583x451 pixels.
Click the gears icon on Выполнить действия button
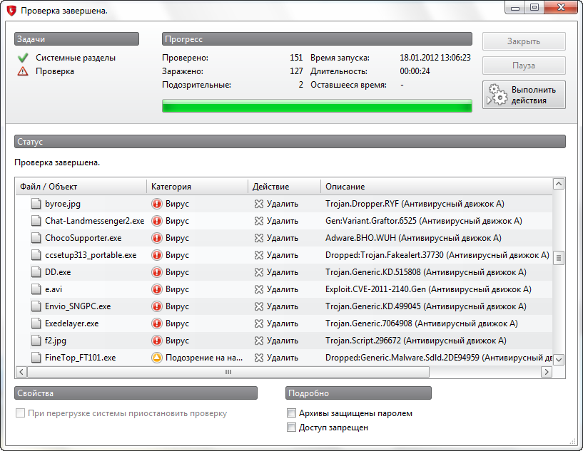497,95
